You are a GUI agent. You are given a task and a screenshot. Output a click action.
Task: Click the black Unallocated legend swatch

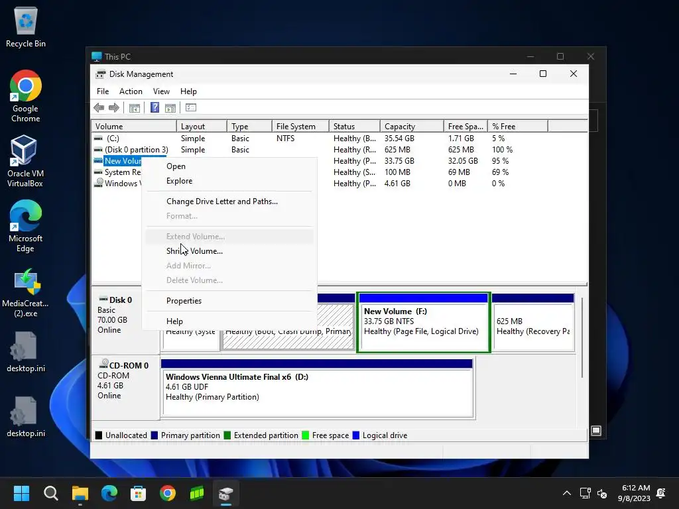[x=99, y=435]
